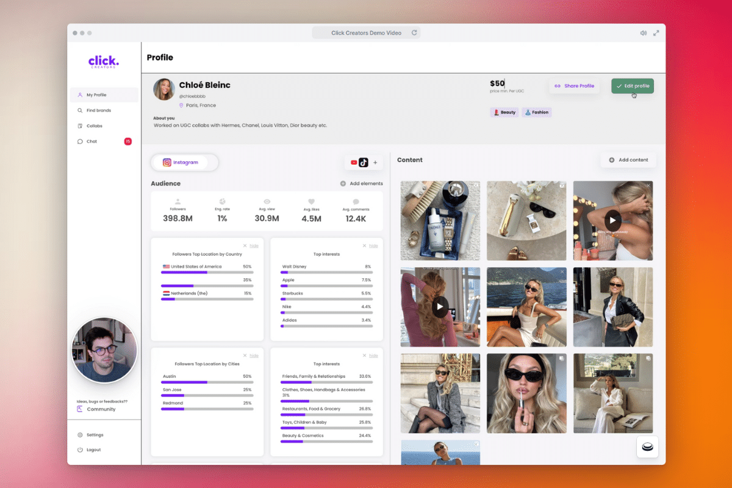Hide the Walt Disney interests card

point(370,246)
